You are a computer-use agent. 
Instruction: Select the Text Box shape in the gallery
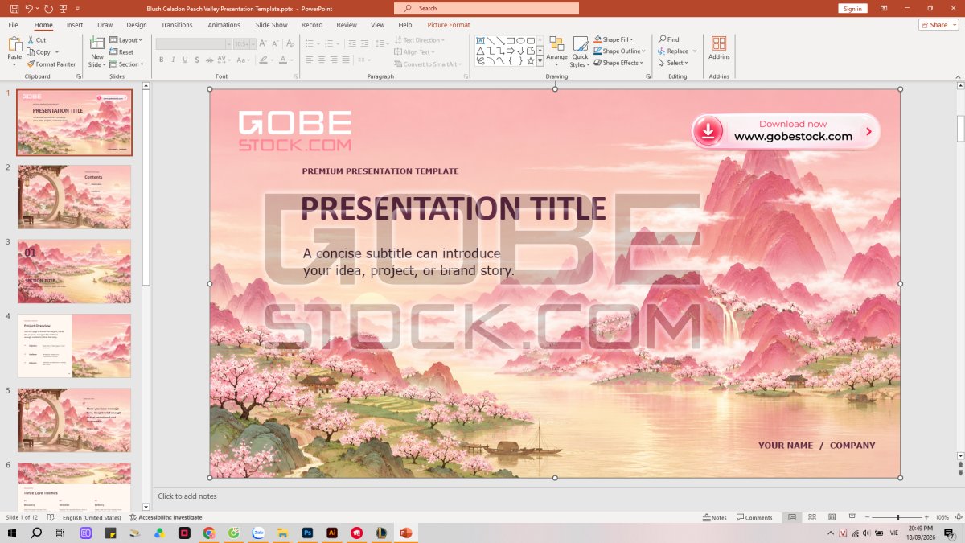(x=481, y=40)
